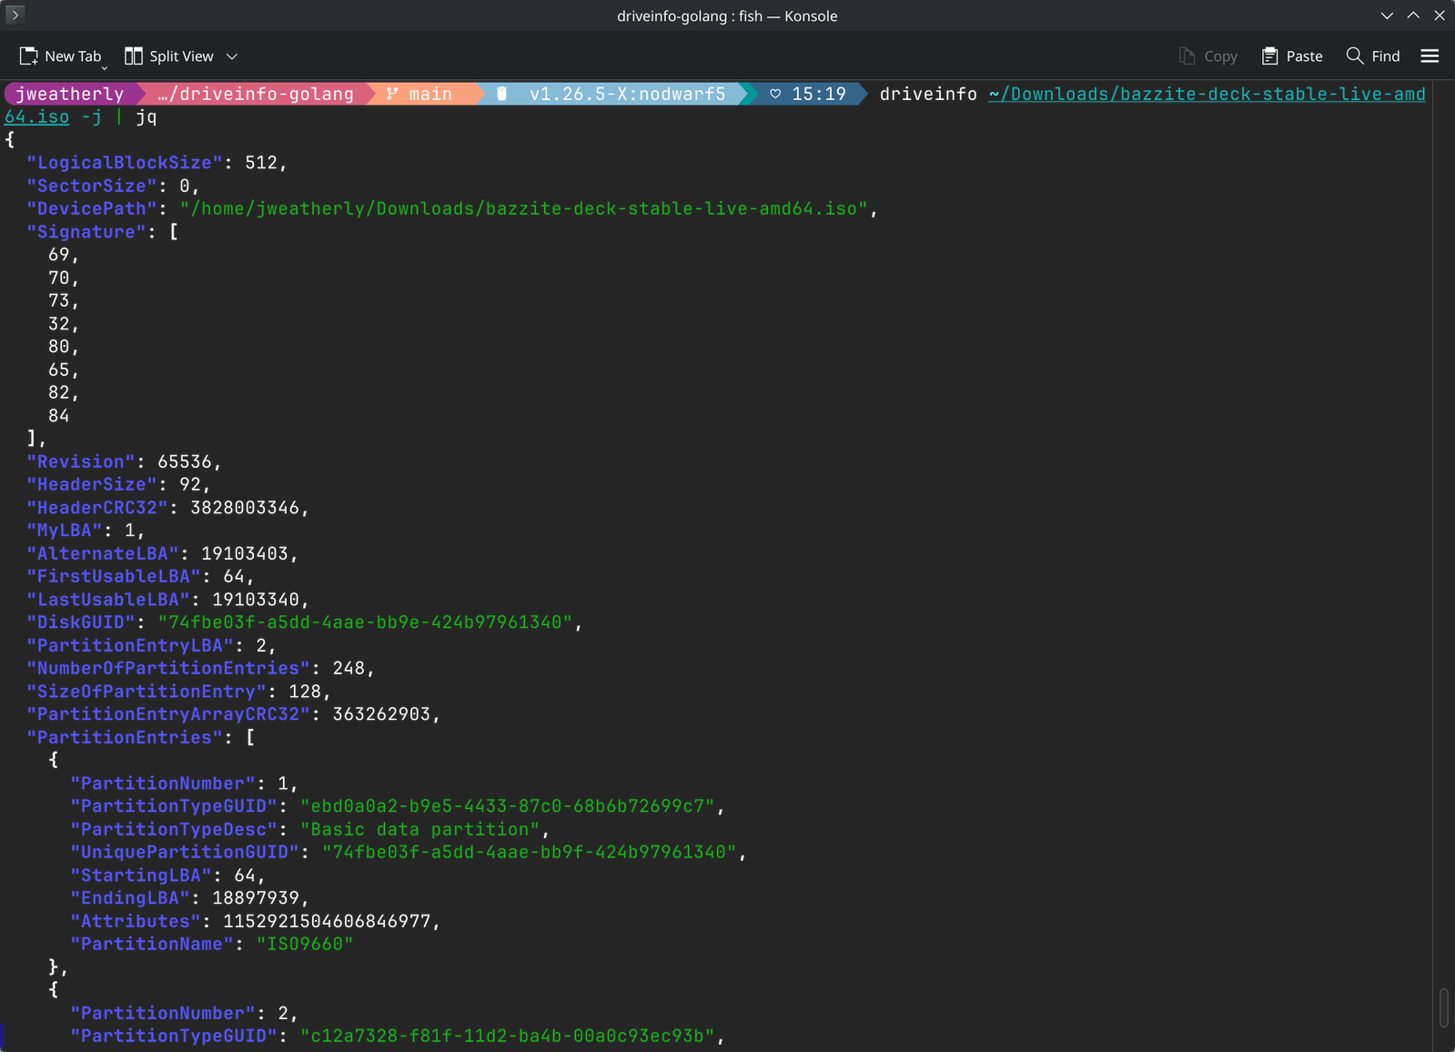
Task: Click the "Signature" key
Action: (x=86, y=232)
